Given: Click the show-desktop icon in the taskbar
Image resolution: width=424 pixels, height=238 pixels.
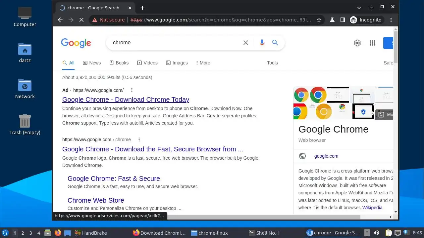Looking at the screenshot, I should pyautogui.click(x=68, y=233).
